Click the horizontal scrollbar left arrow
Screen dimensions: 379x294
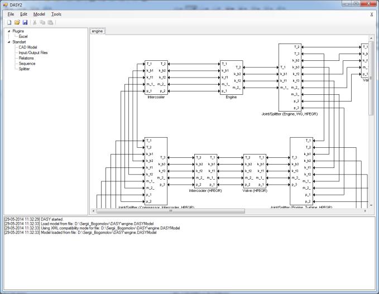(x=94, y=211)
